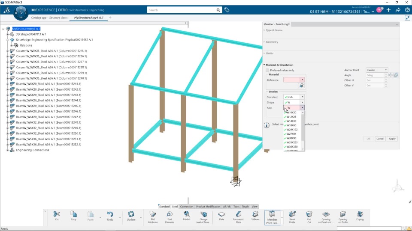Click the size list scrollbar
The width and height of the screenshot is (412, 231).
[x=303, y=127]
